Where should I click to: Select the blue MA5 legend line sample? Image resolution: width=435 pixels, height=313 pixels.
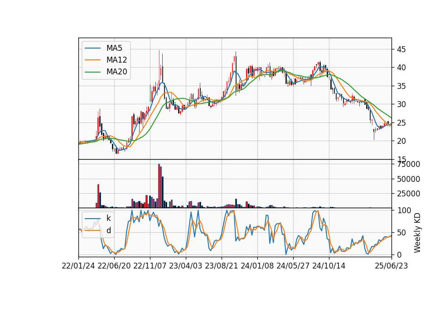click(92, 48)
